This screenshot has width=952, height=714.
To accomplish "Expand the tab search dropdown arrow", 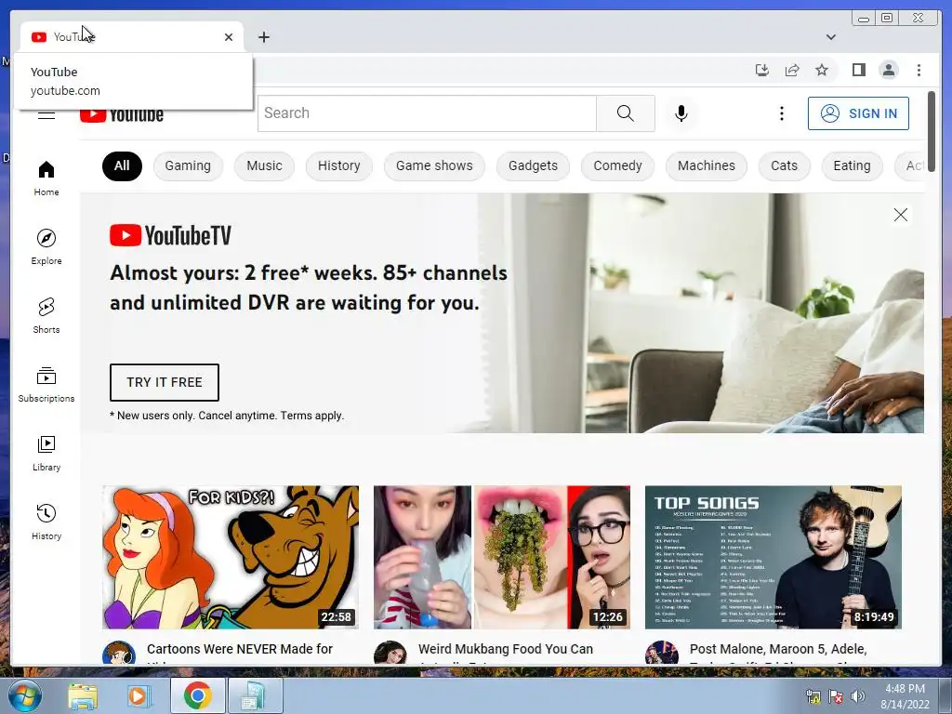I will pyautogui.click(x=830, y=37).
